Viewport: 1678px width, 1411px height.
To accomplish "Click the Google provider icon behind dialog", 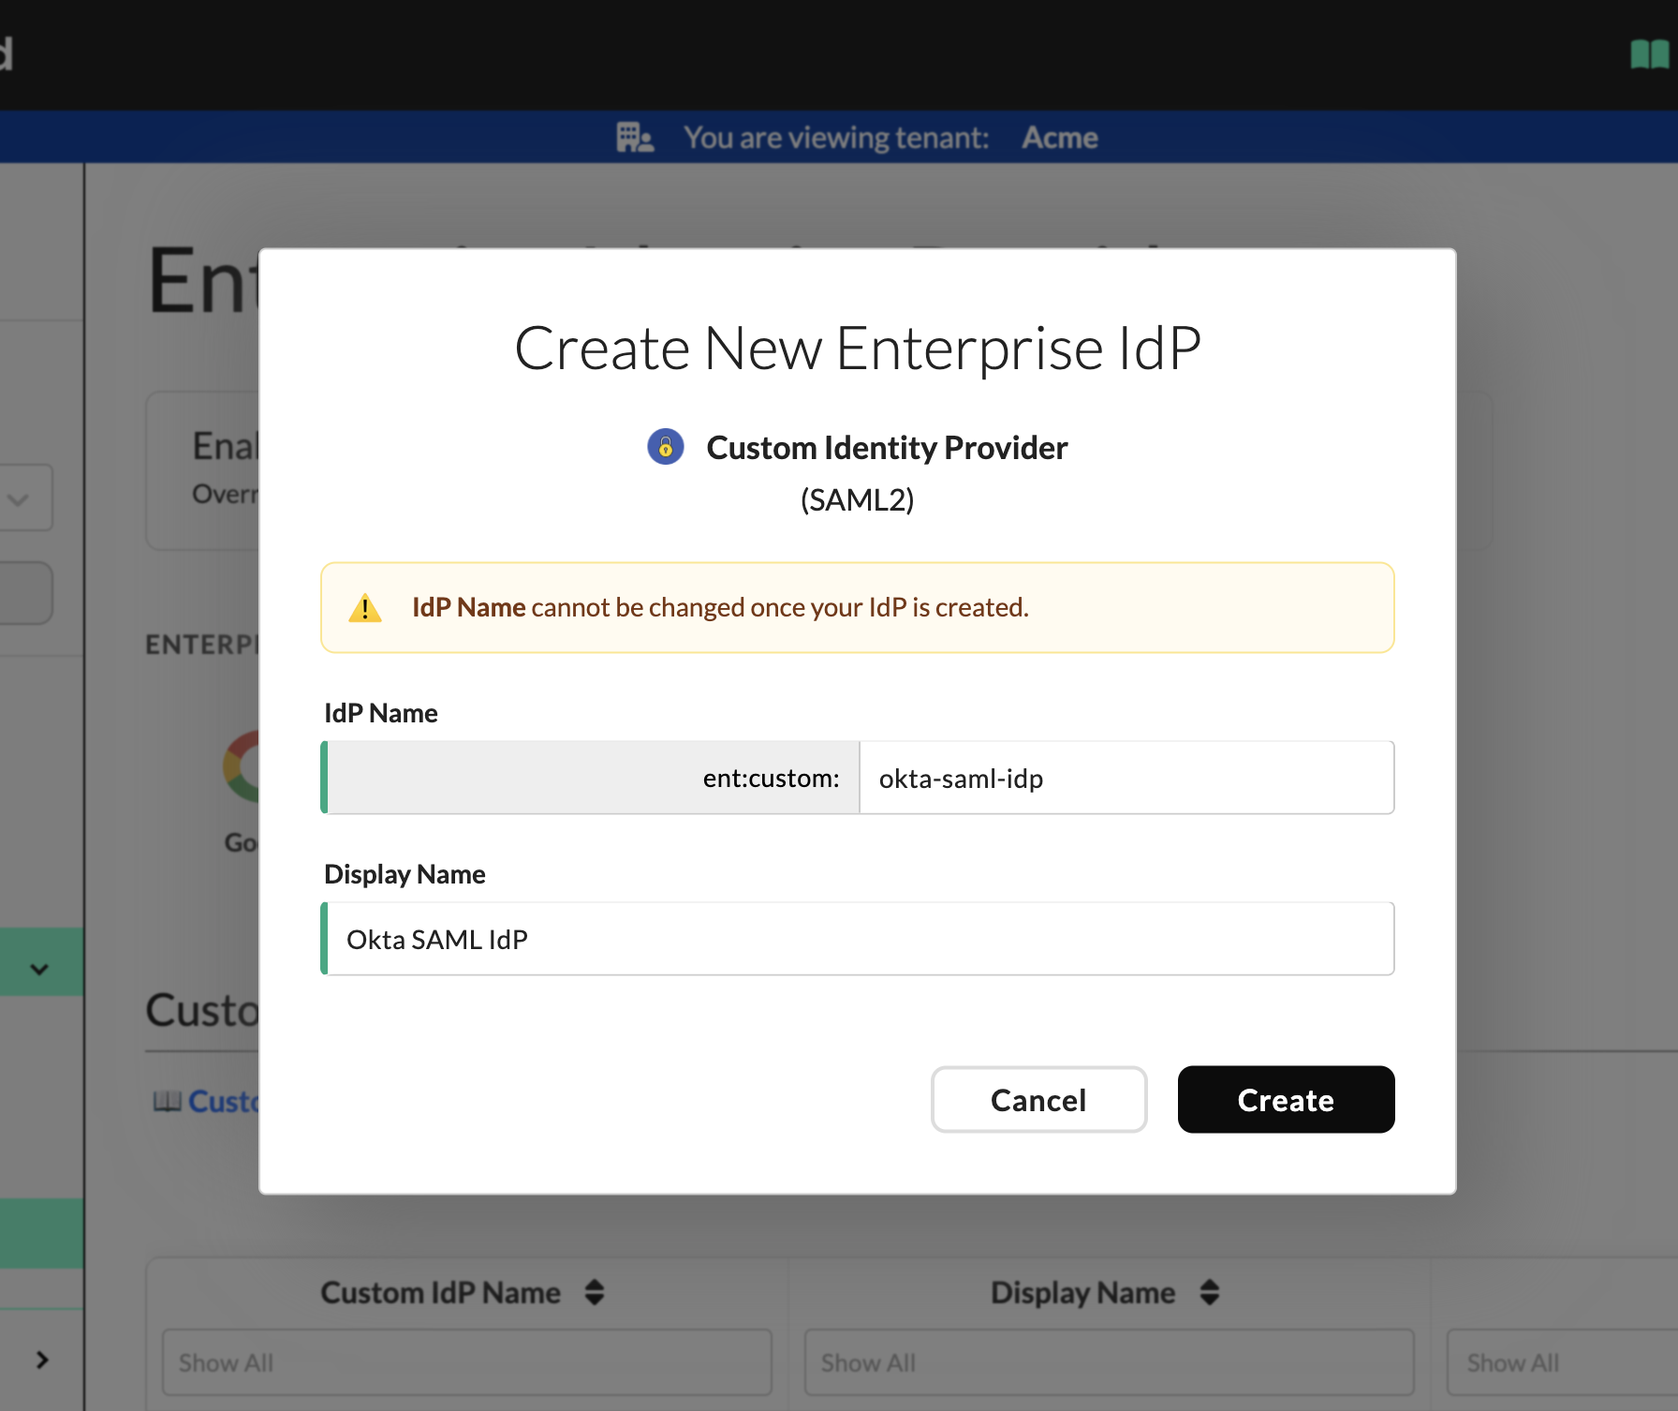I will click(x=243, y=766).
